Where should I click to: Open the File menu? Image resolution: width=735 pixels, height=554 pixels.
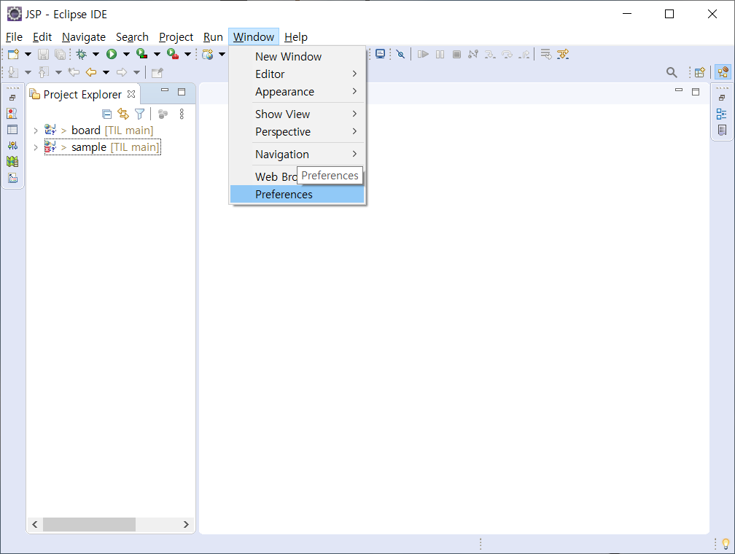tap(14, 37)
